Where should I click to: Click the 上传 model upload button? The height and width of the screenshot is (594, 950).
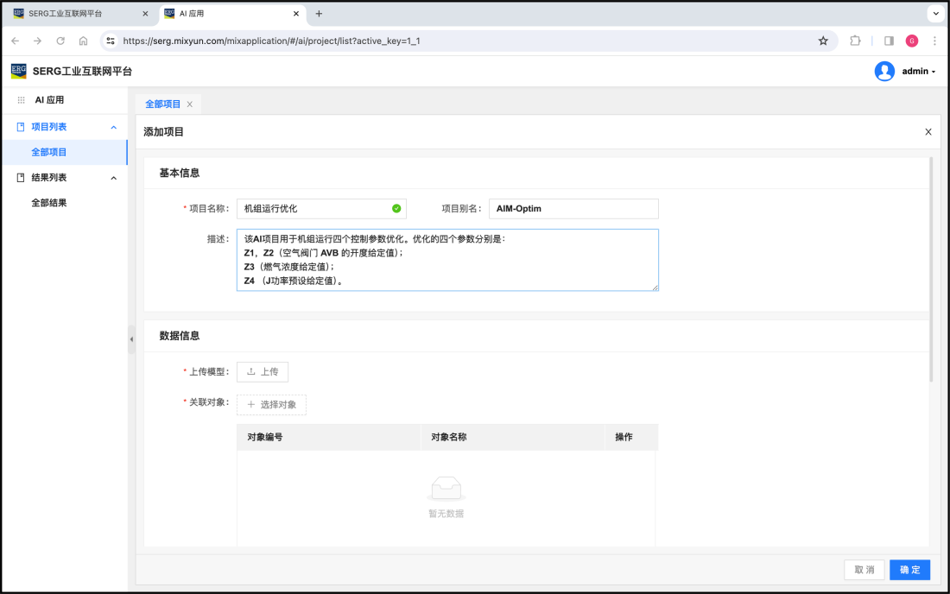pyautogui.click(x=263, y=371)
